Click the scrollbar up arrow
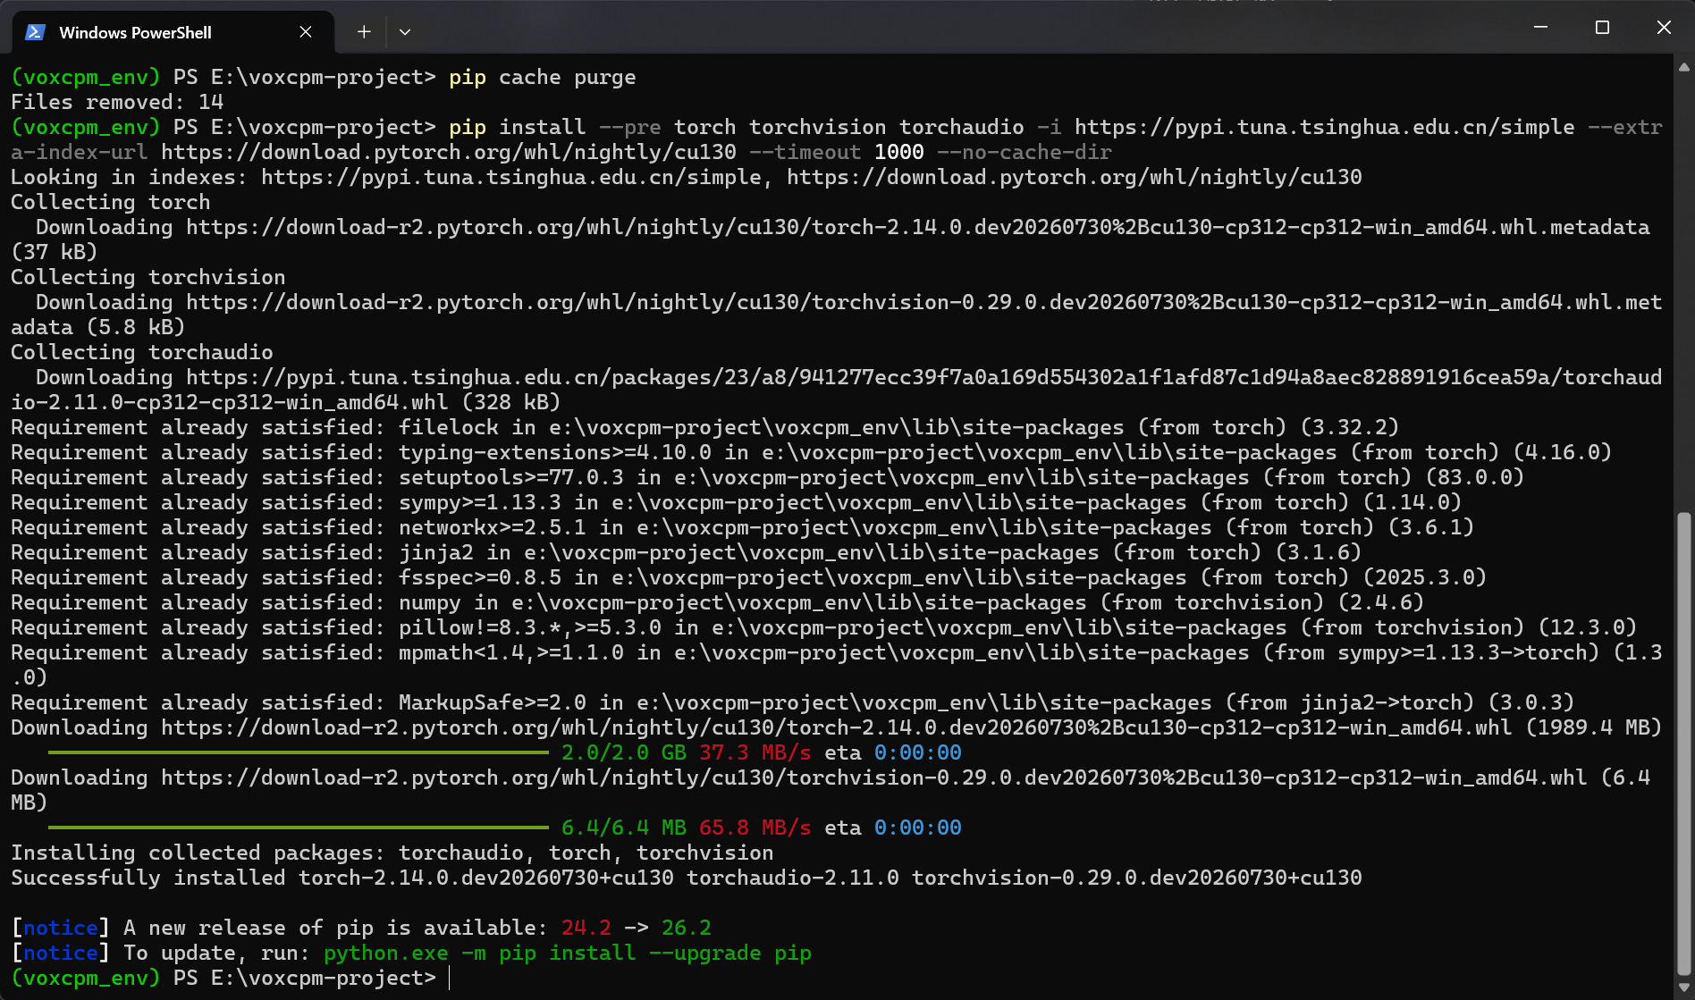 coord(1684,67)
